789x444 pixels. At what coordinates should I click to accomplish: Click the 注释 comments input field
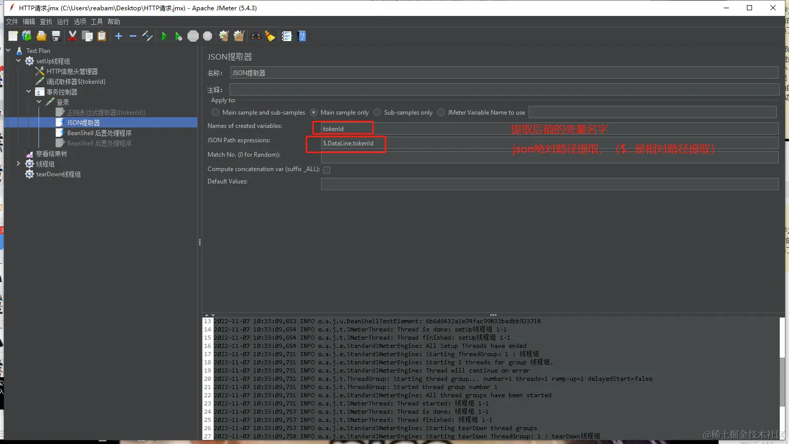pos(504,90)
